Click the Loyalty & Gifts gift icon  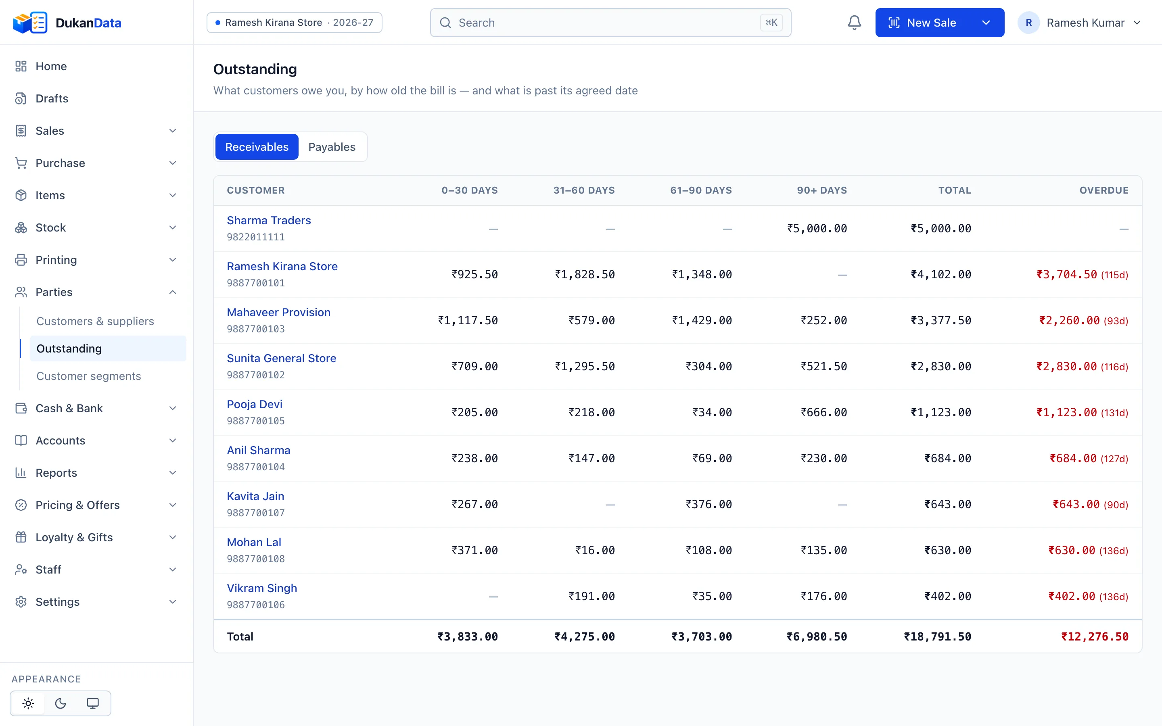click(21, 537)
